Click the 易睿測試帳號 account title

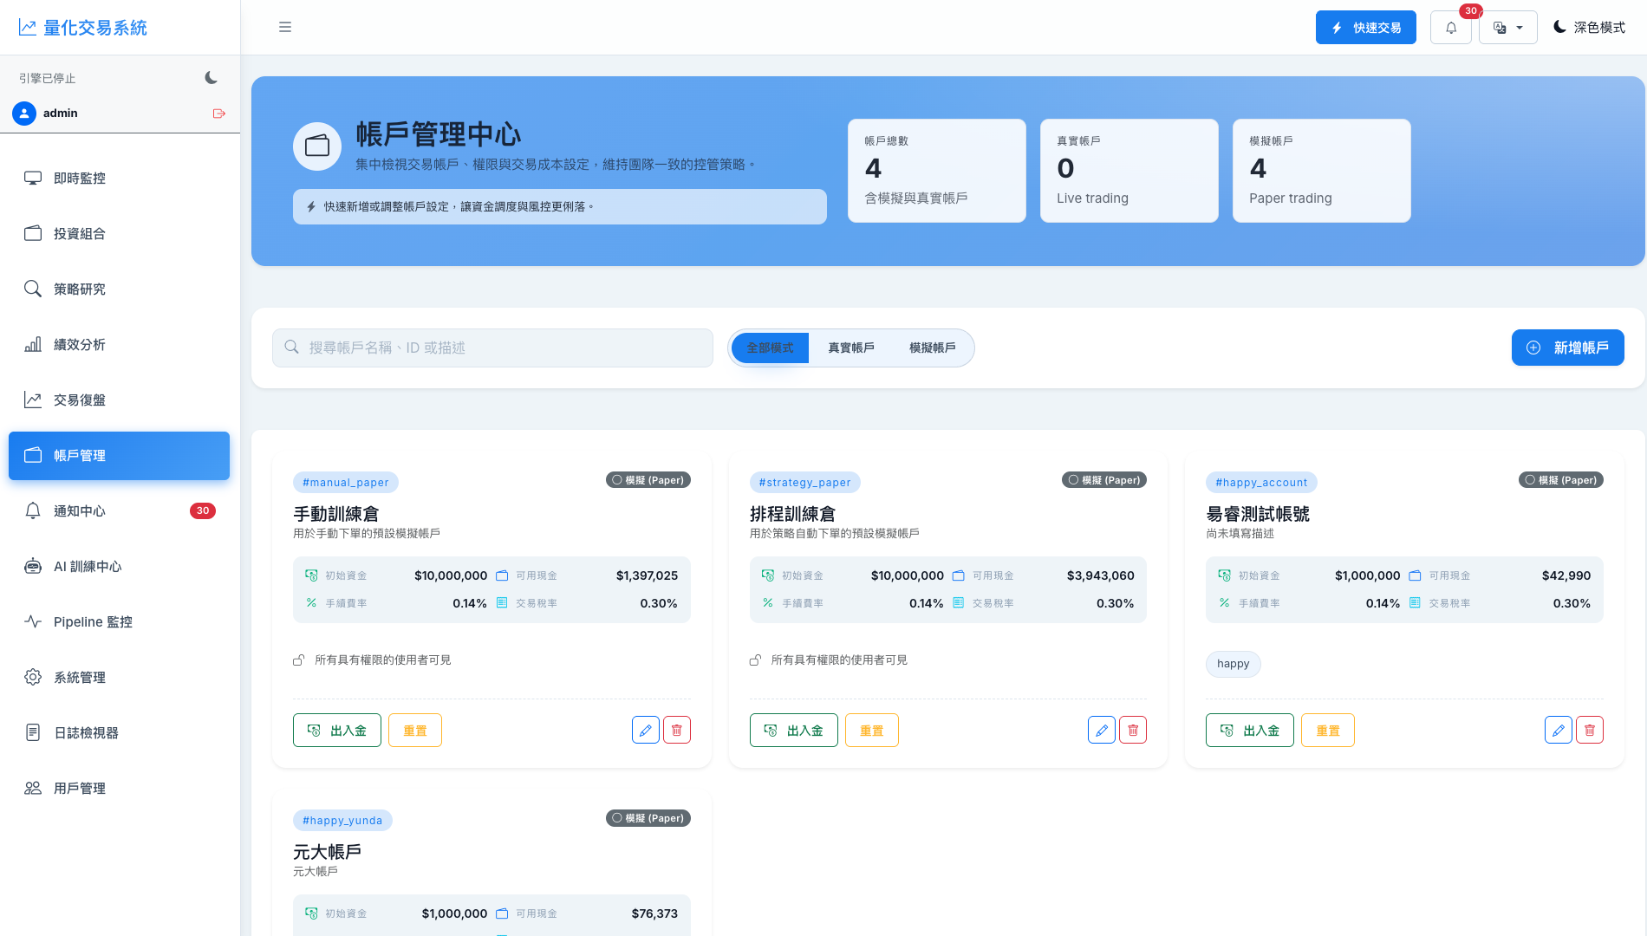point(1258,514)
